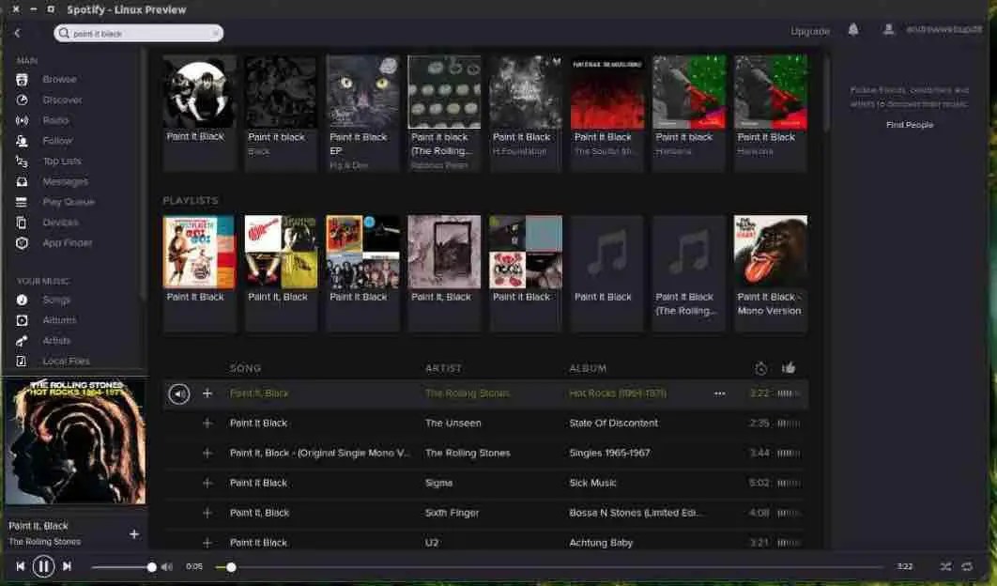Add Sigma's Paint It Black
This screenshot has width=997, height=586.
[x=207, y=483]
